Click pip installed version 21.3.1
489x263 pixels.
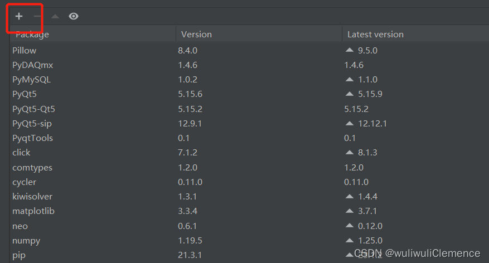tap(190, 255)
